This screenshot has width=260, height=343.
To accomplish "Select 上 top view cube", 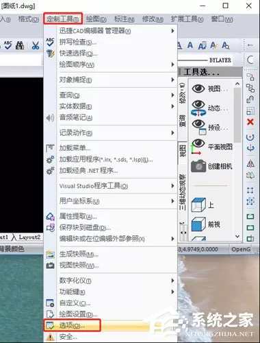I will [203, 205].
